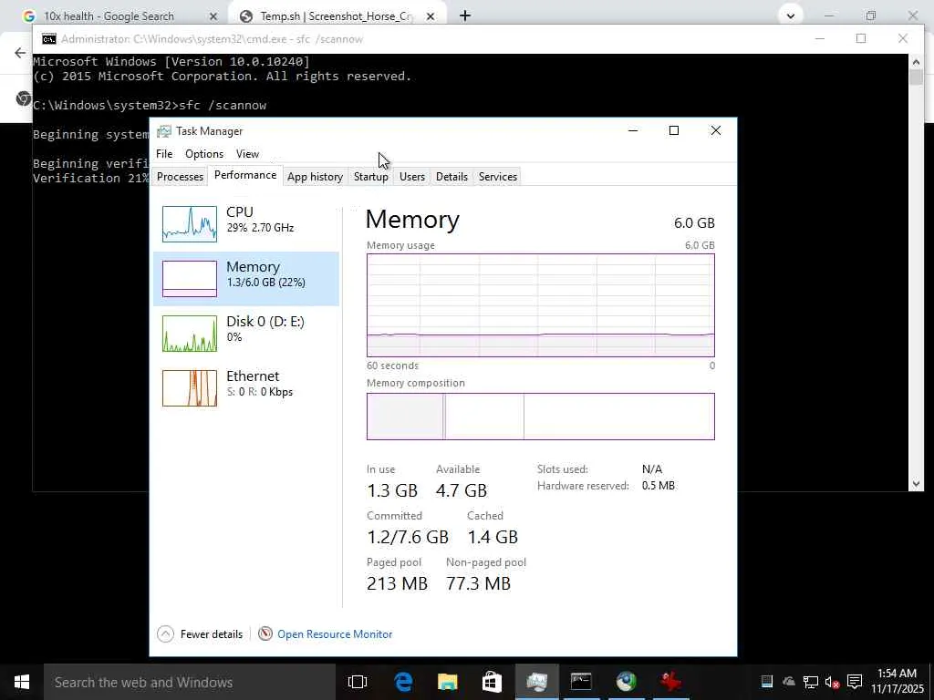
Task: Switch to the Details tab
Action: click(451, 177)
